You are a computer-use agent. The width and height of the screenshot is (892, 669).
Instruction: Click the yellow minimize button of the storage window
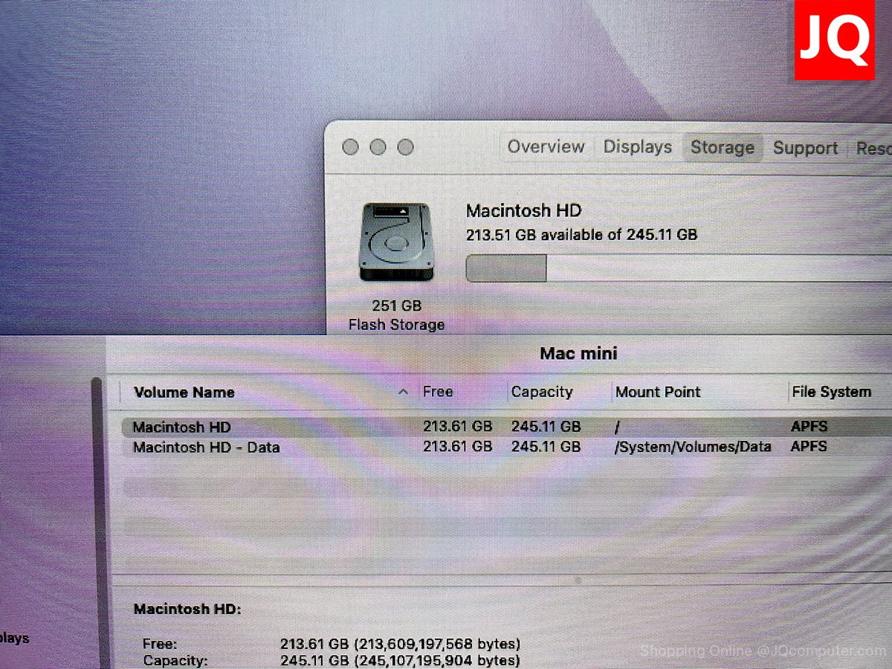coord(378,147)
